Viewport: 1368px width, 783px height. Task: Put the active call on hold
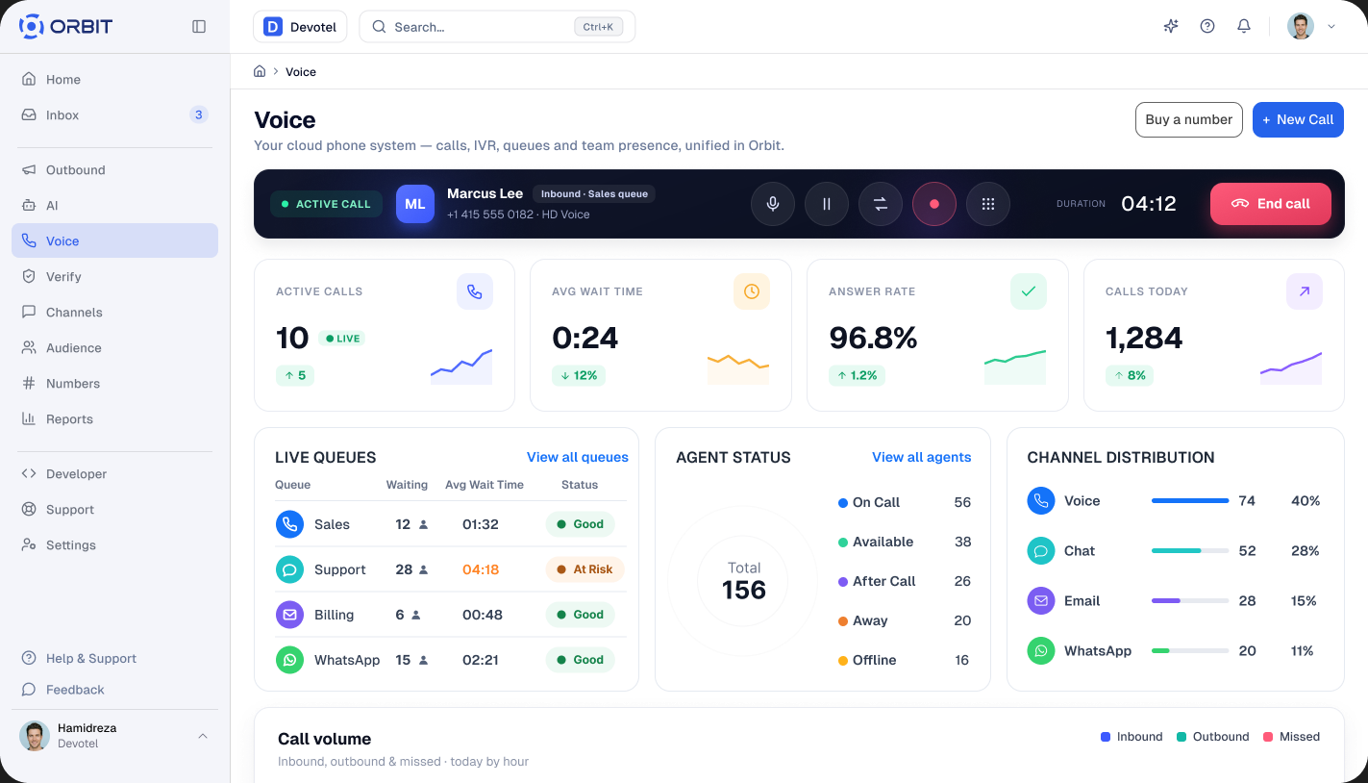(x=827, y=204)
